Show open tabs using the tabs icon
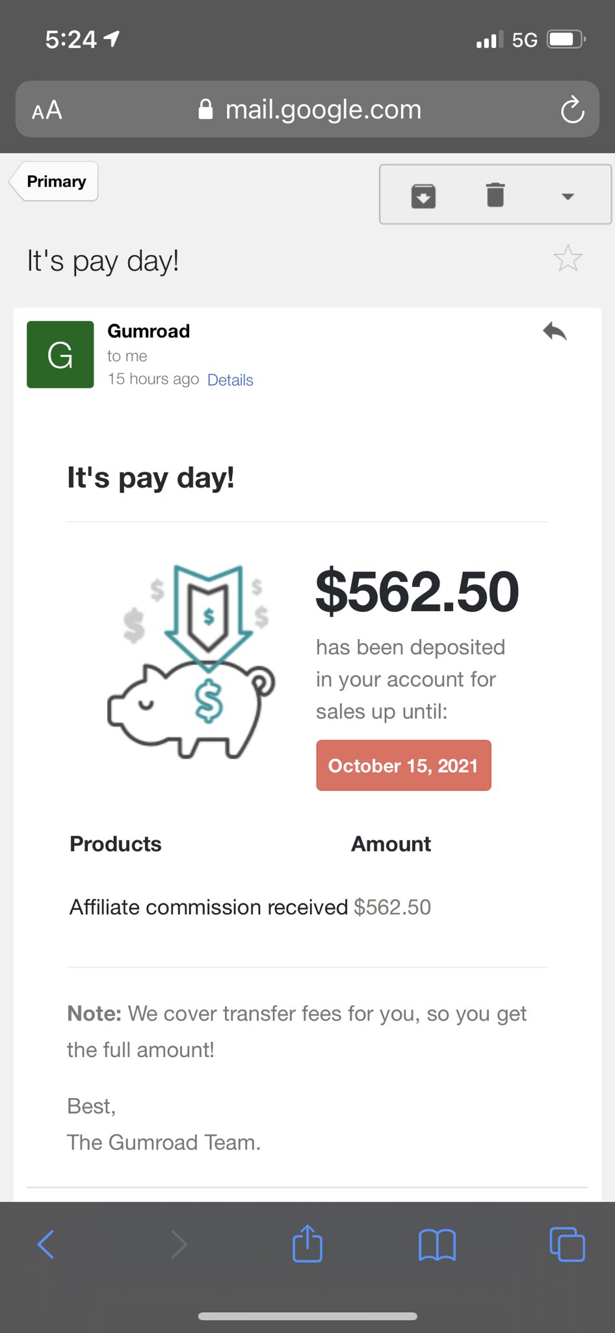The width and height of the screenshot is (615, 1333). click(567, 1244)
